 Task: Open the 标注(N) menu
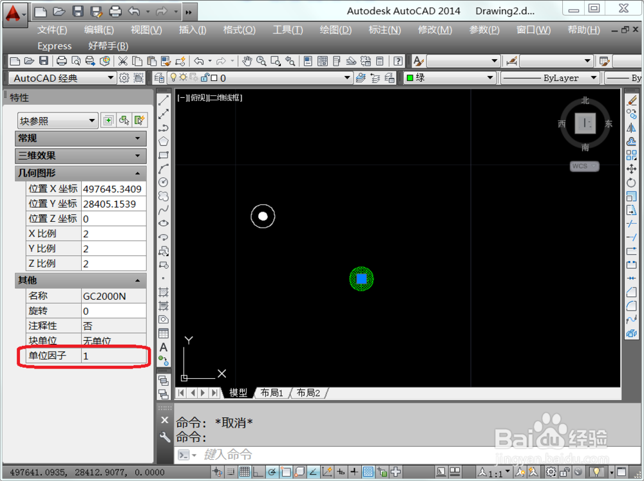[384, 30]
